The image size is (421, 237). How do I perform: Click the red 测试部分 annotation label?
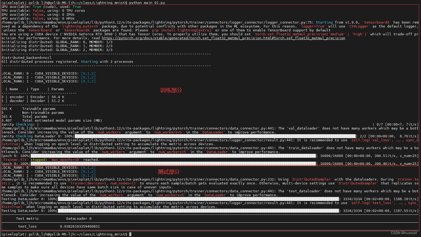point(168,172)
